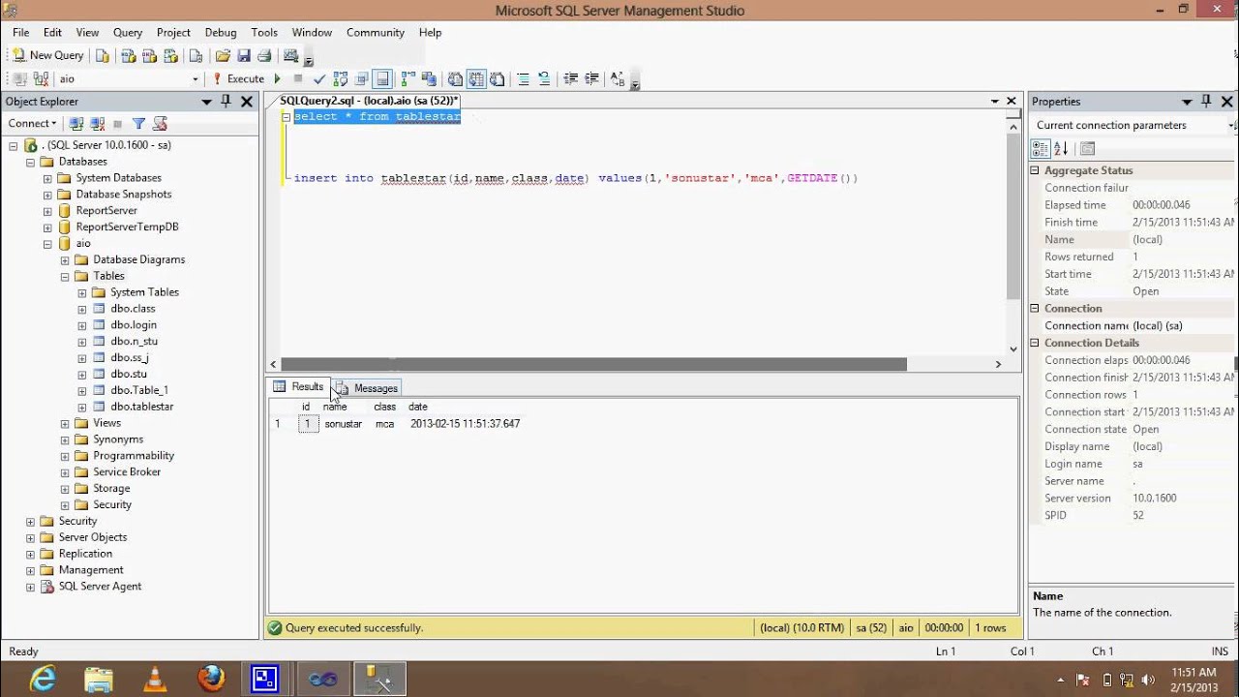Image resolution: width=1239 pixels, height=697 pixels.
Task: Collapse the Connection Details section
Action: pyautogui.click(x=1035, y=343)
